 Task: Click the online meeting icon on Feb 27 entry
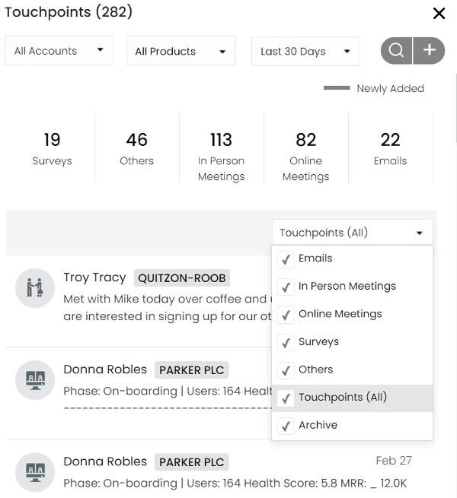click(35, 472)
